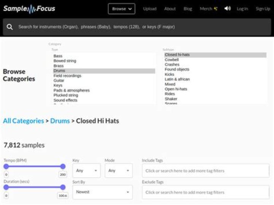Viewport: 274px width, 205px height.
Task: Open the Key dropdown
Action: tap(86, 171)
